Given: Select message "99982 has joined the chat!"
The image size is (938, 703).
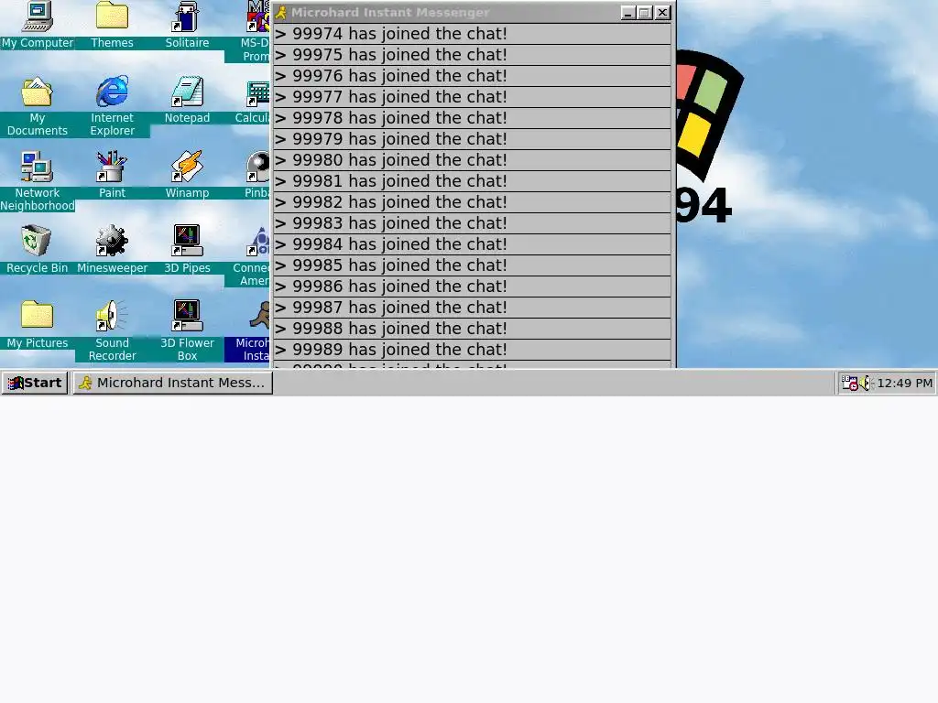Looking at the screenshot, I should [472, 202].
